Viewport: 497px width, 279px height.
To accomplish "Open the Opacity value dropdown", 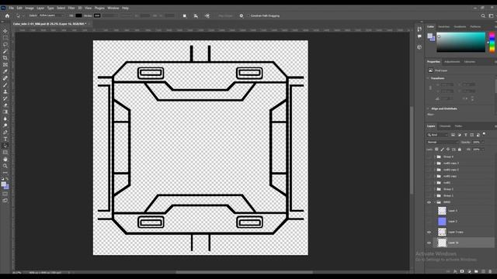I will pyautogui.click(x=483, y=142).
